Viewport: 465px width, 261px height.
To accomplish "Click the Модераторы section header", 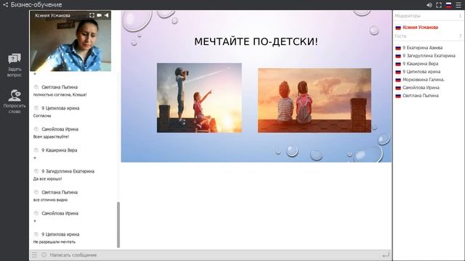I will [x=429, y=16].
